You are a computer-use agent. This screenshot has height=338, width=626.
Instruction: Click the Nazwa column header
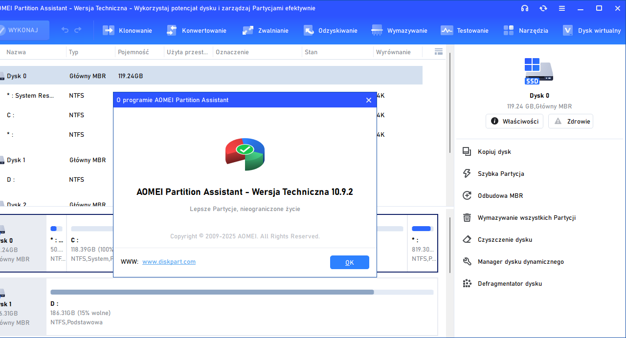click(16, 52)
